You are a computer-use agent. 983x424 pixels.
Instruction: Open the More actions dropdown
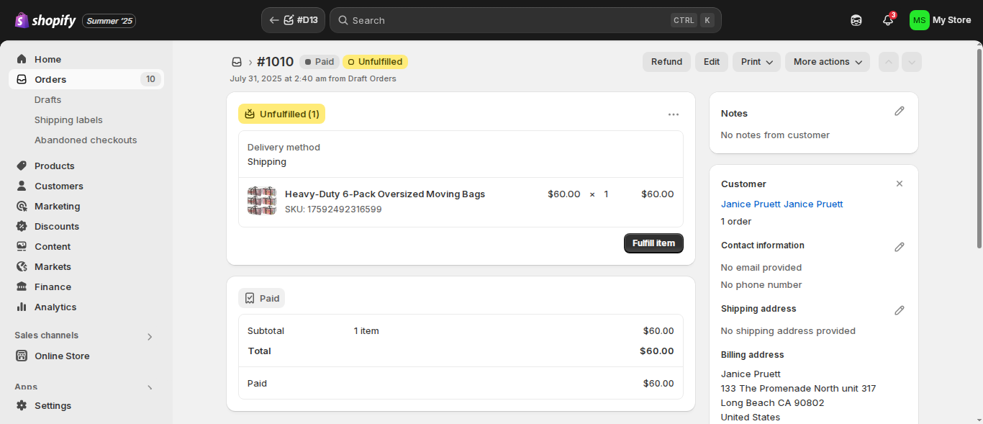click(x=828, y=62)
